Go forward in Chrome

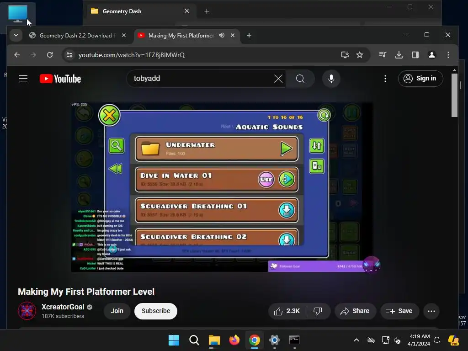click(x=33, y=55)
